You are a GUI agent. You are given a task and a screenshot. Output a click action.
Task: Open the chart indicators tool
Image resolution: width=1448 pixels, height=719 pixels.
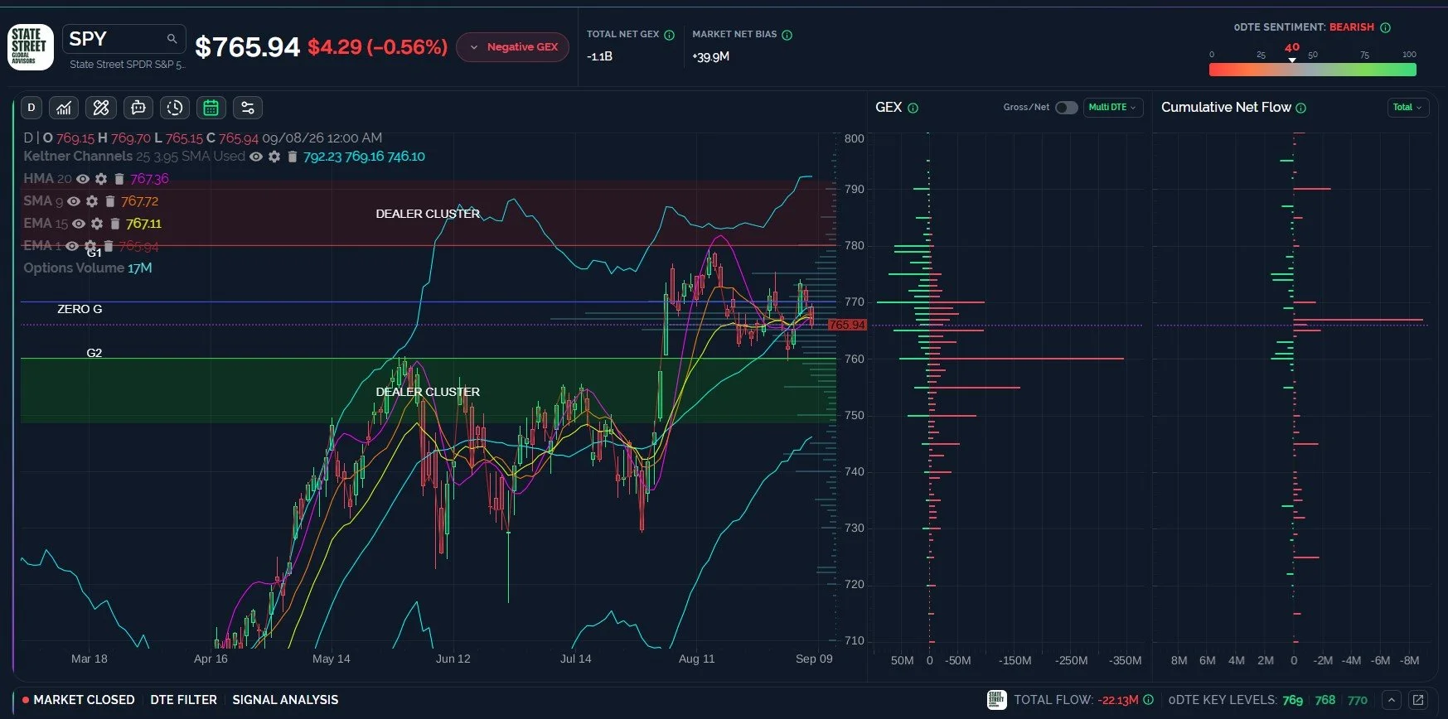[65, 108]
